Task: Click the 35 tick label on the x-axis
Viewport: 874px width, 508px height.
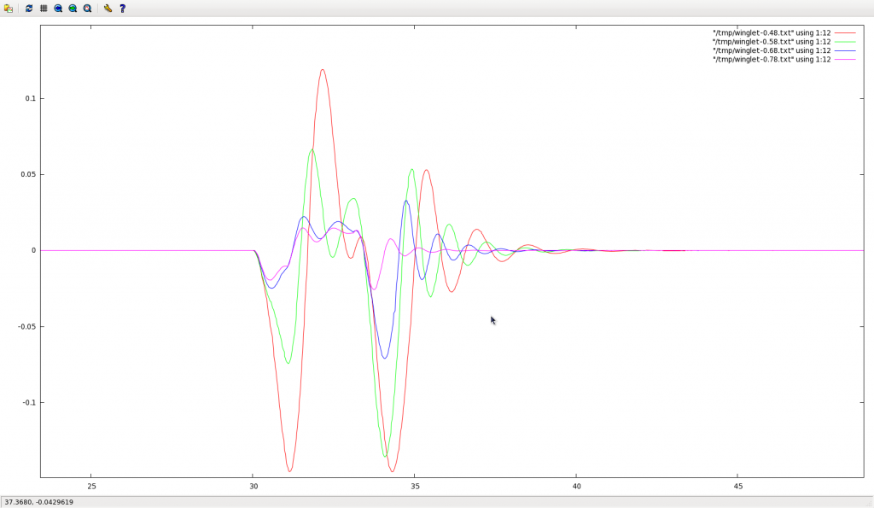Action: [x=415, y=485]
